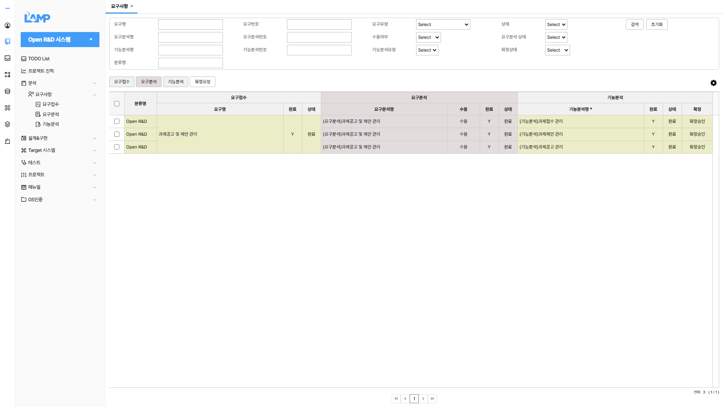Click the stacked layers icon in left rail
Screen dimensions: 723x407
[8, 124]
